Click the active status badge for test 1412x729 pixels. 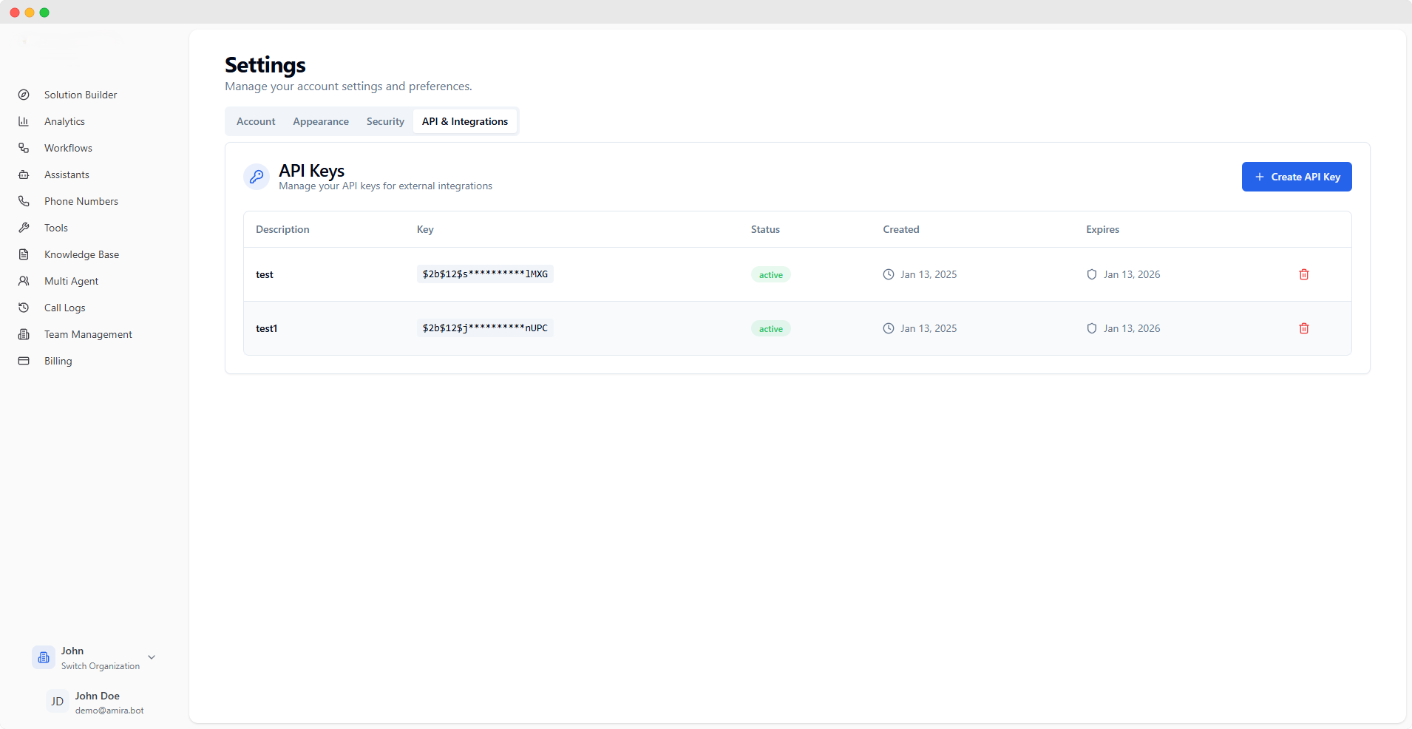(770, 274)
